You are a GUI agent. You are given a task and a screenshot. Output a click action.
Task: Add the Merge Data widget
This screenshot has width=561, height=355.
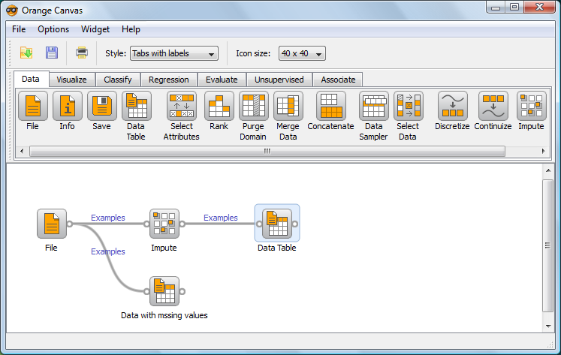(x=288, y=106)
